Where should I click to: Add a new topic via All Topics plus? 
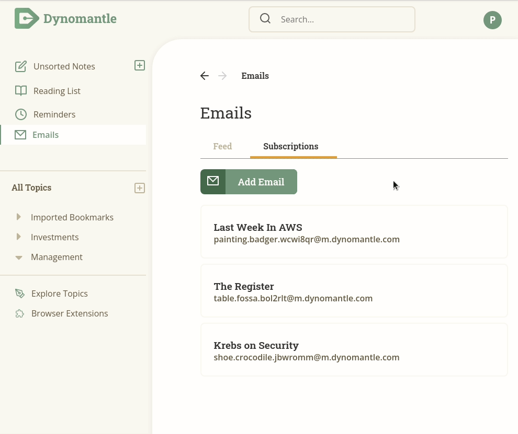tap(139, 188)
